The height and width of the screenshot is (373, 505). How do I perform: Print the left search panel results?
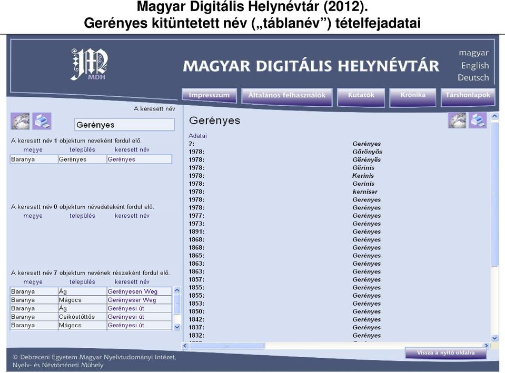pyautogui.click(x=42, y=121)
